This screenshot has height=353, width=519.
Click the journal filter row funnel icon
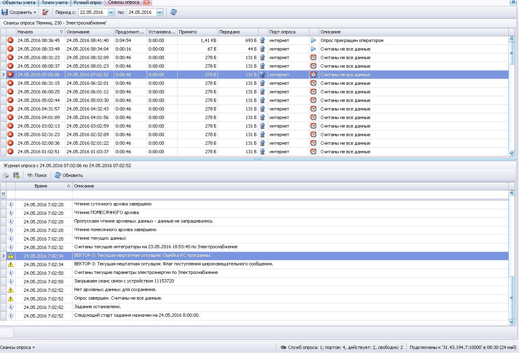tap(4, 194)
